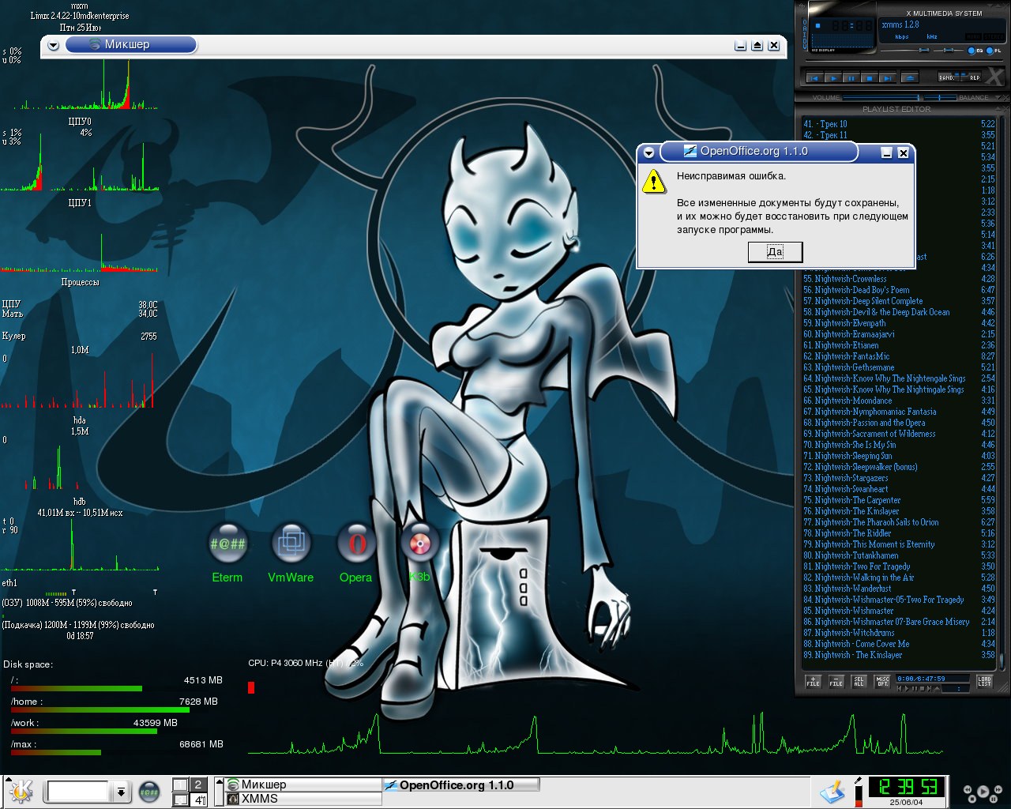This screenshot has height=809, width=1011.
Task: Skip to next track in XMMS
Action: point(887,78)
